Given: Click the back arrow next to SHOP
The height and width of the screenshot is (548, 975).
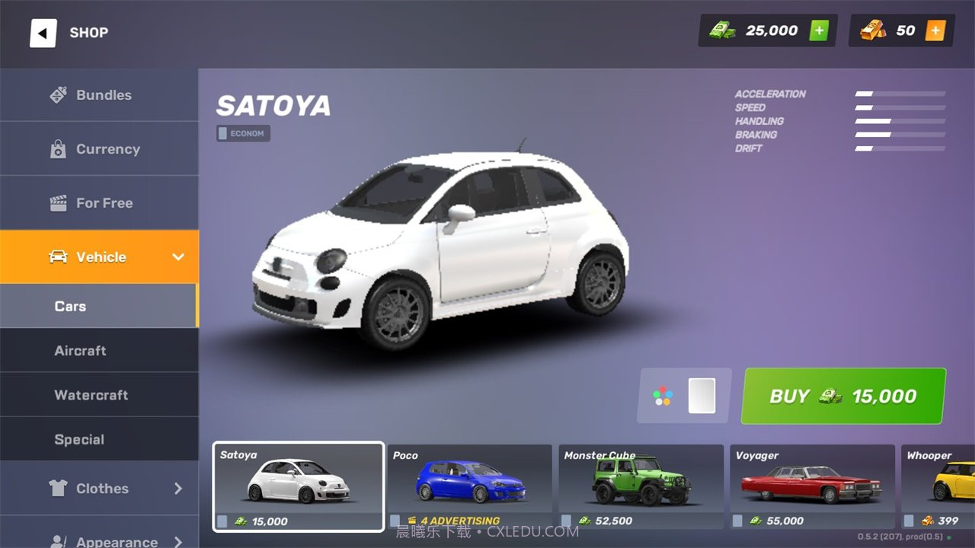Looking at the screenshot, I should click(x=43, y=33).
